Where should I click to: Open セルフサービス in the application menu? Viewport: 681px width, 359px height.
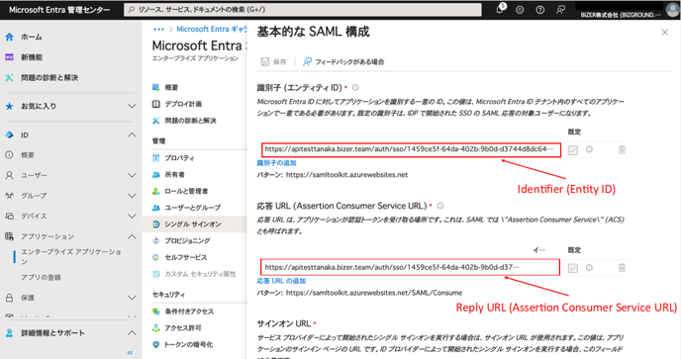coord(186,257)
